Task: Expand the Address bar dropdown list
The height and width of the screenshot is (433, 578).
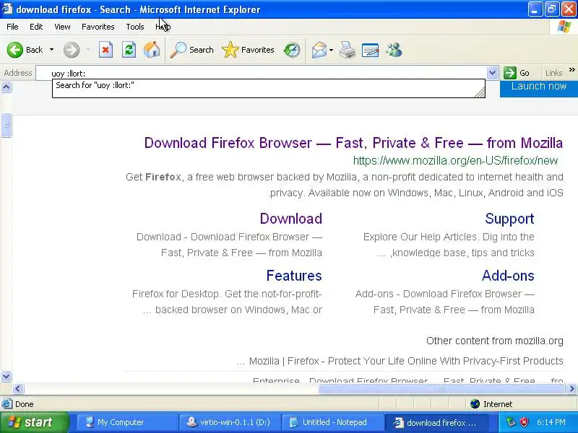Action: click(x=493, y=73)
